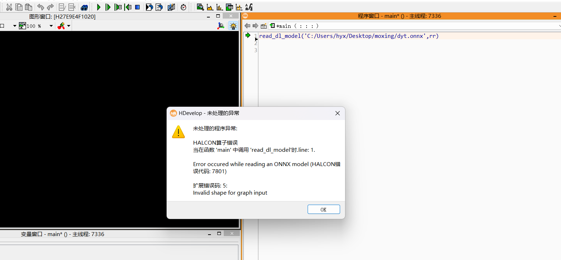This screenshot has height=260, width=561.
Task: Click the step out icon
Action: point(128,7)
